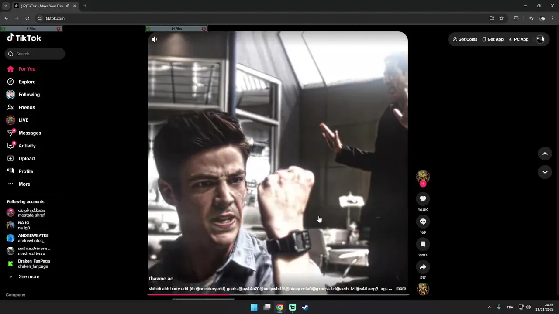Image resolution: width=559 pixels, height=314 pixels.
Task: Follow creator with the red plus badge
Action: tap(423, 184)
